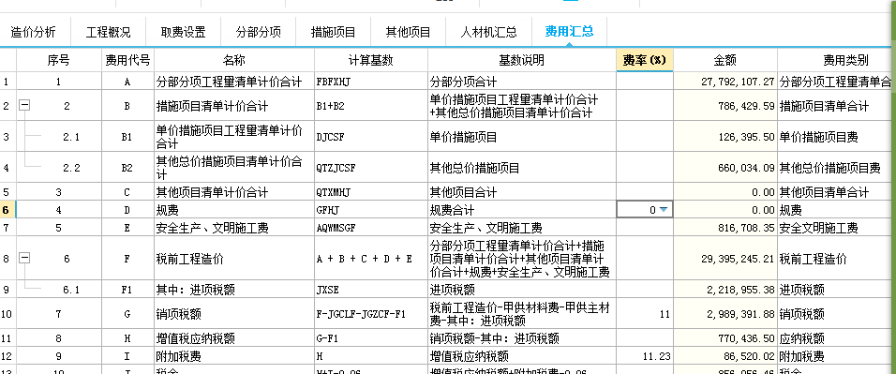Select the QTXMHJ calculation base cell
Image resolution: width=896 pixels, height=374 pixels.
(371, 192)
